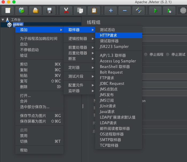Click the 线程组 gear icon

point(9,25)
